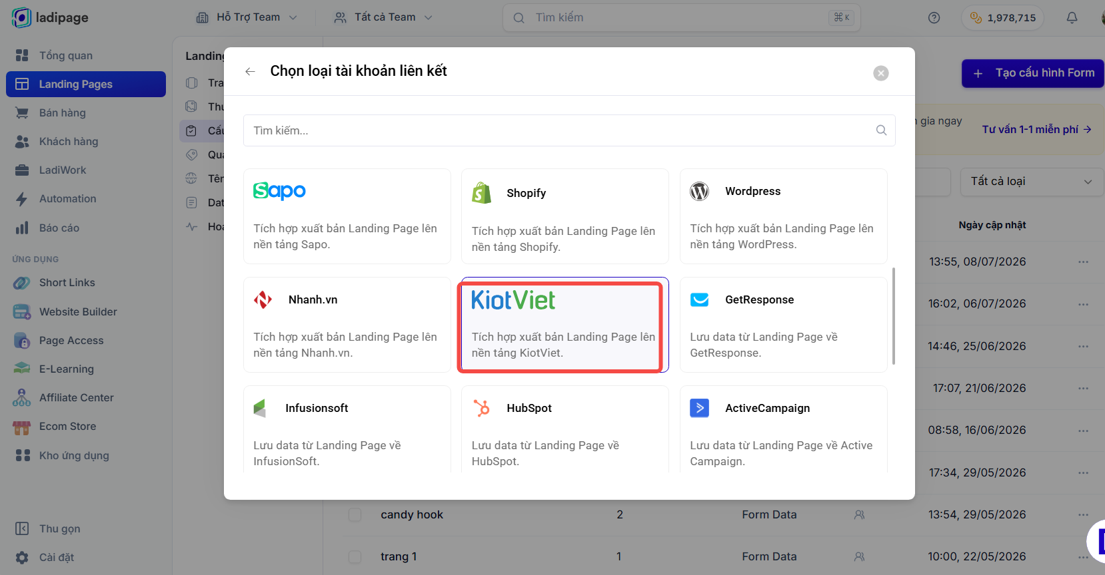The image size is (1105, 575).
Task: Tick the checkbox beside candy hook
Action: tap(355, 514)
